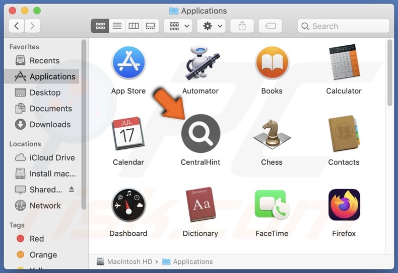Image resolution: width=398 pixels, height=273 pixels.
Task: Click the Edit Tags toolbar button
Action: point(271,26)
